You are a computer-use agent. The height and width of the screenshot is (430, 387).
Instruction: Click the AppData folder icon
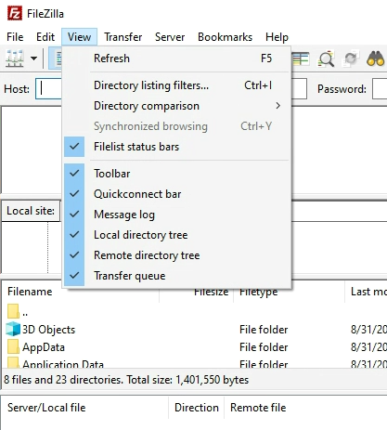point(13,346)
